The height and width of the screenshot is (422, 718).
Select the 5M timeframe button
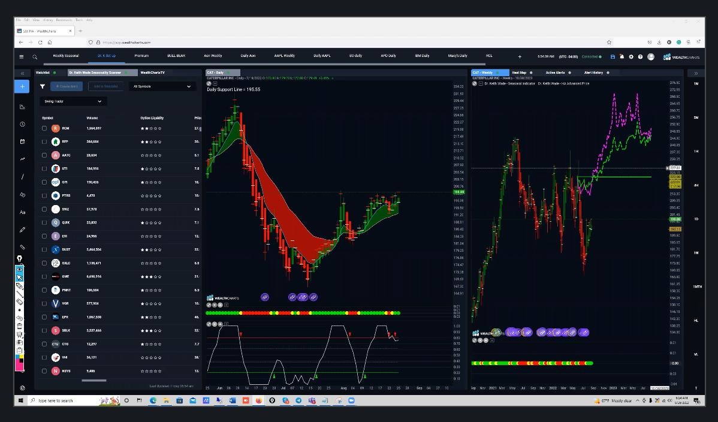pyautogui.click(x=696, y=117)
